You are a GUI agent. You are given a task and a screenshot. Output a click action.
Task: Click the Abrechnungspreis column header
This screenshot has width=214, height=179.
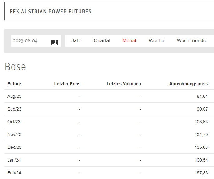click(x=188, y=84)
